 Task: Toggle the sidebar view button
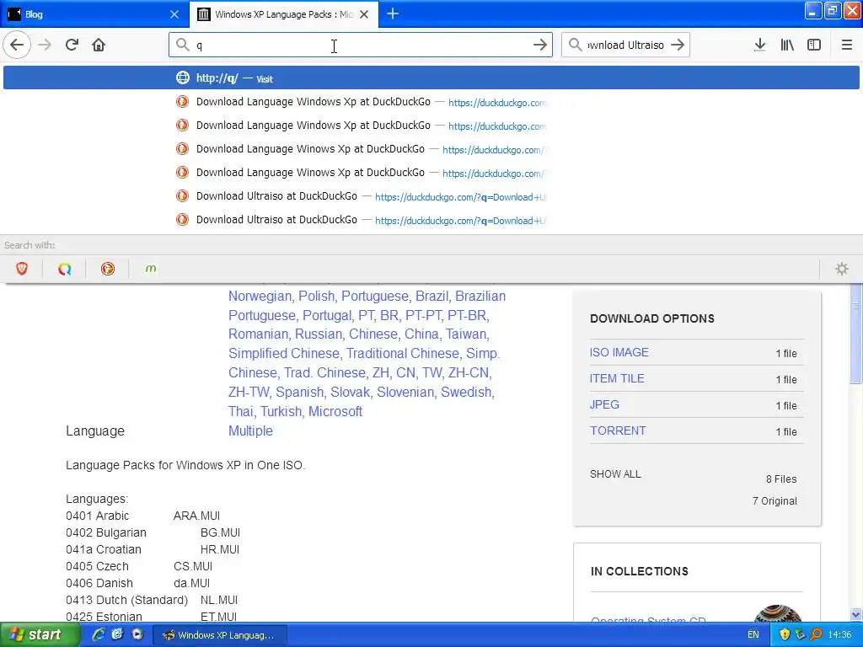[813, 45]
